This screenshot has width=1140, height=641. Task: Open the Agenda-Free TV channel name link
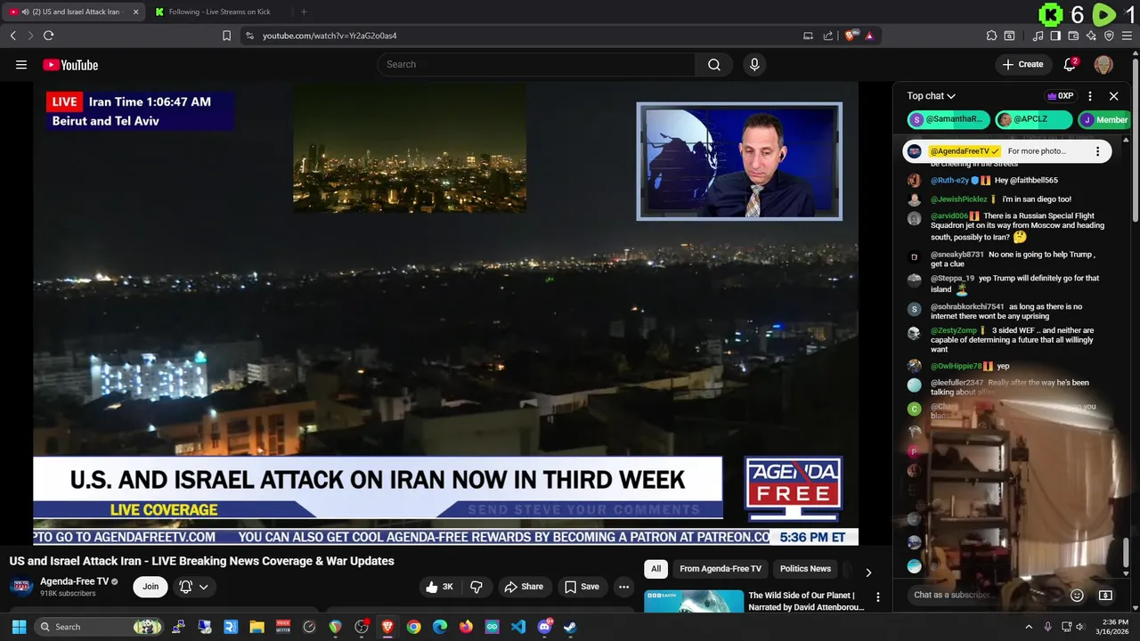[x=74, y=581]
